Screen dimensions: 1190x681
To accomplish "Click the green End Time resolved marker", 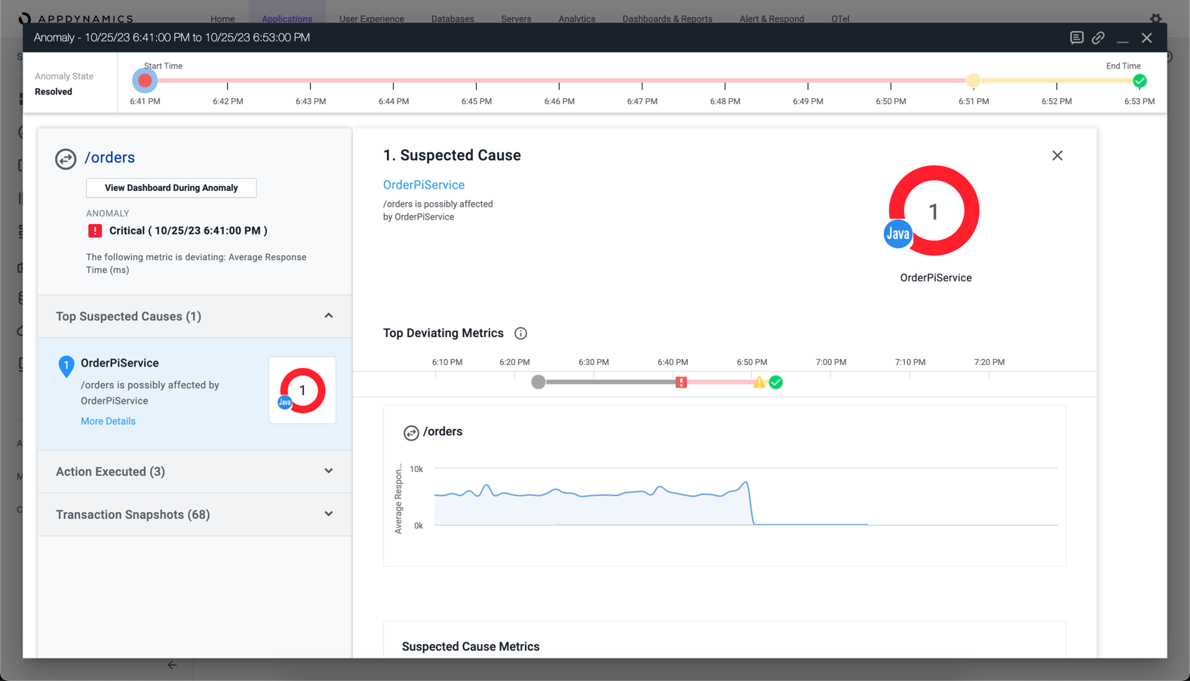I will [1139, 81].
